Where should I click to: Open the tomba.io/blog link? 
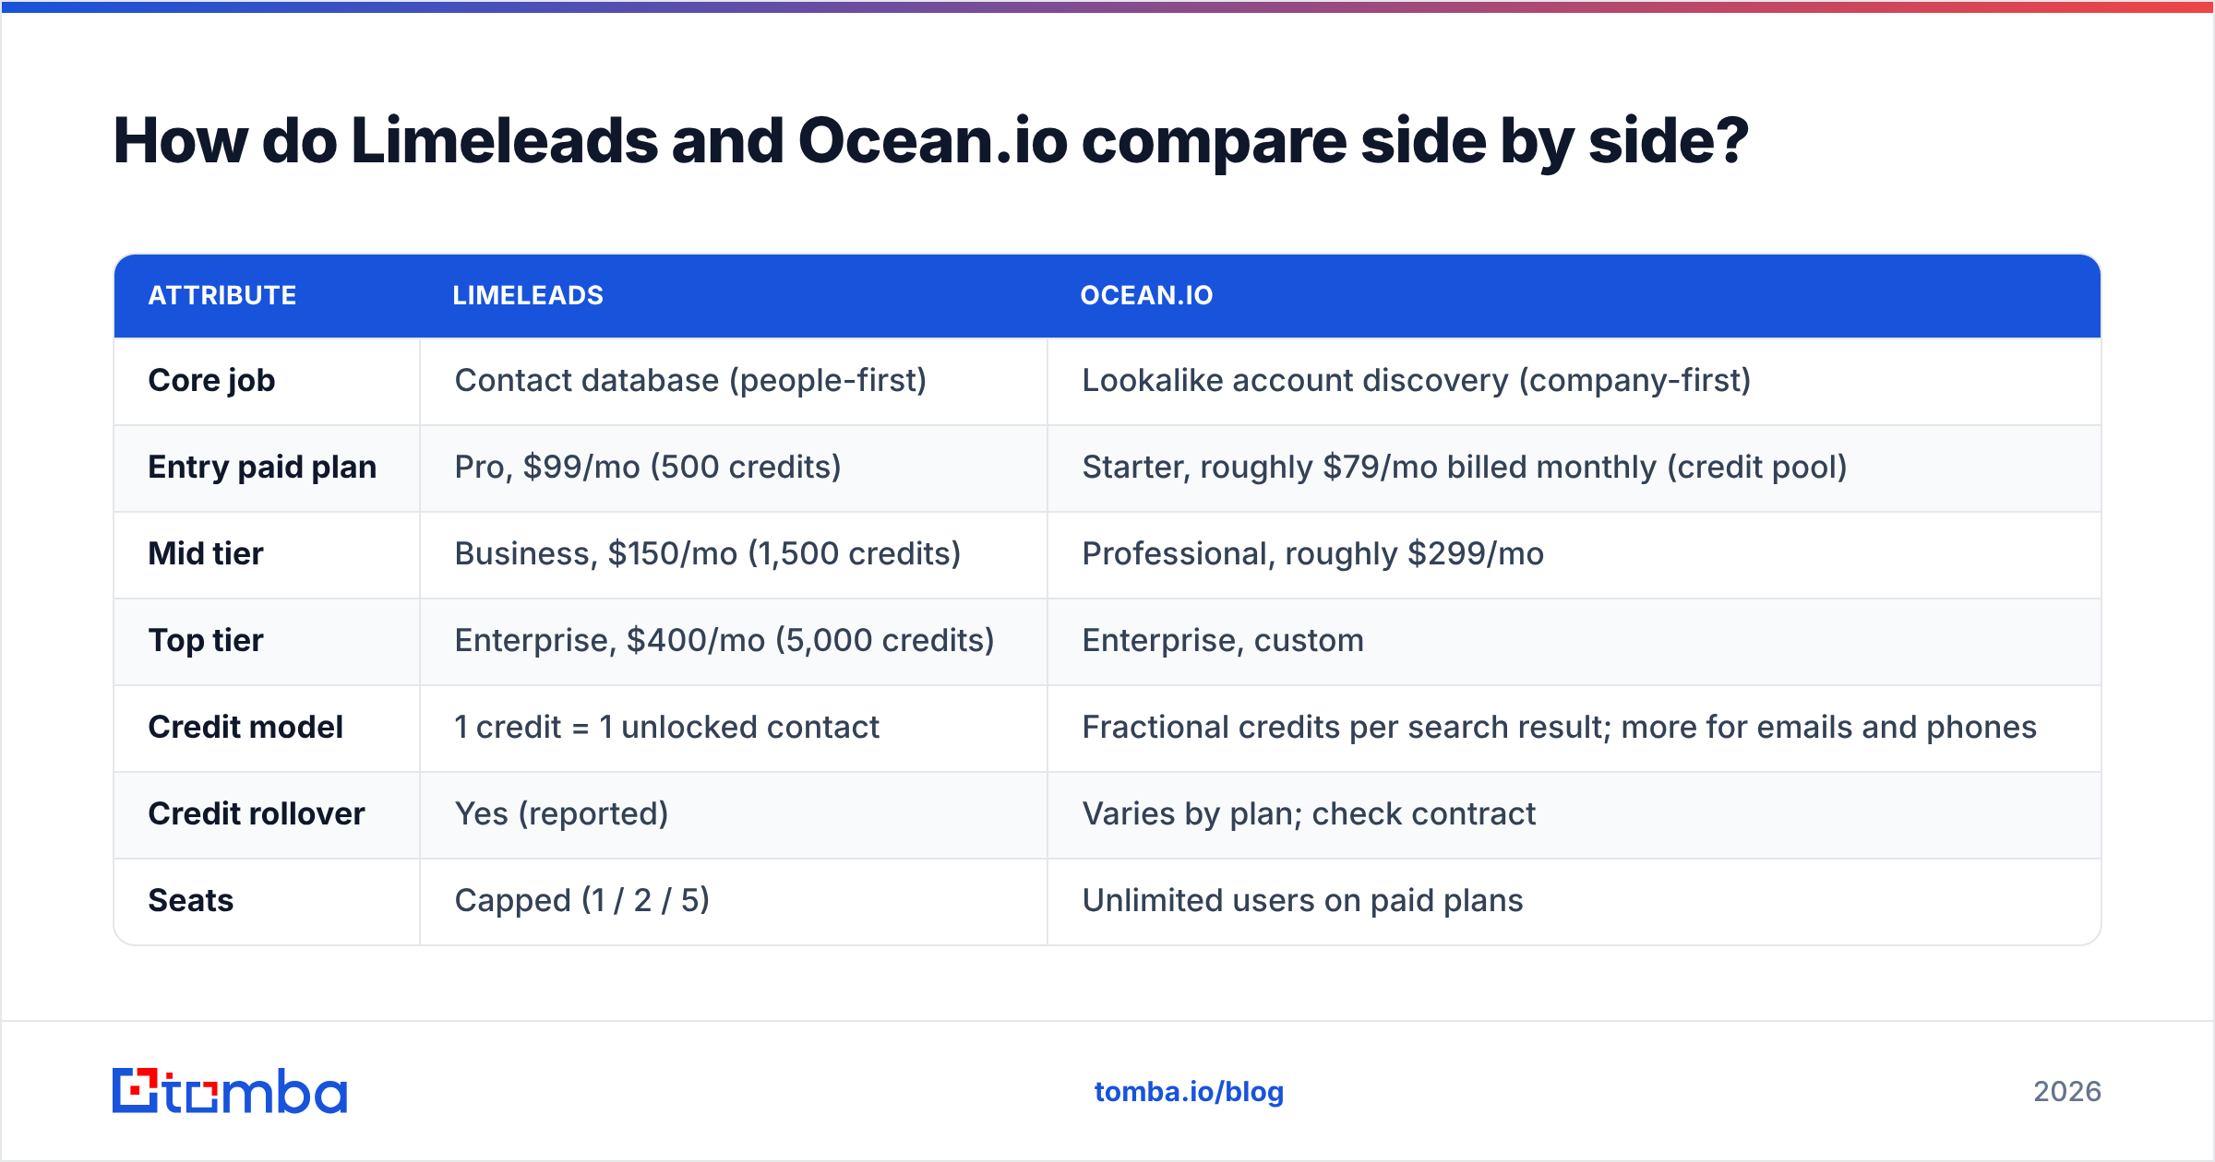[x=1189, y=1092]
